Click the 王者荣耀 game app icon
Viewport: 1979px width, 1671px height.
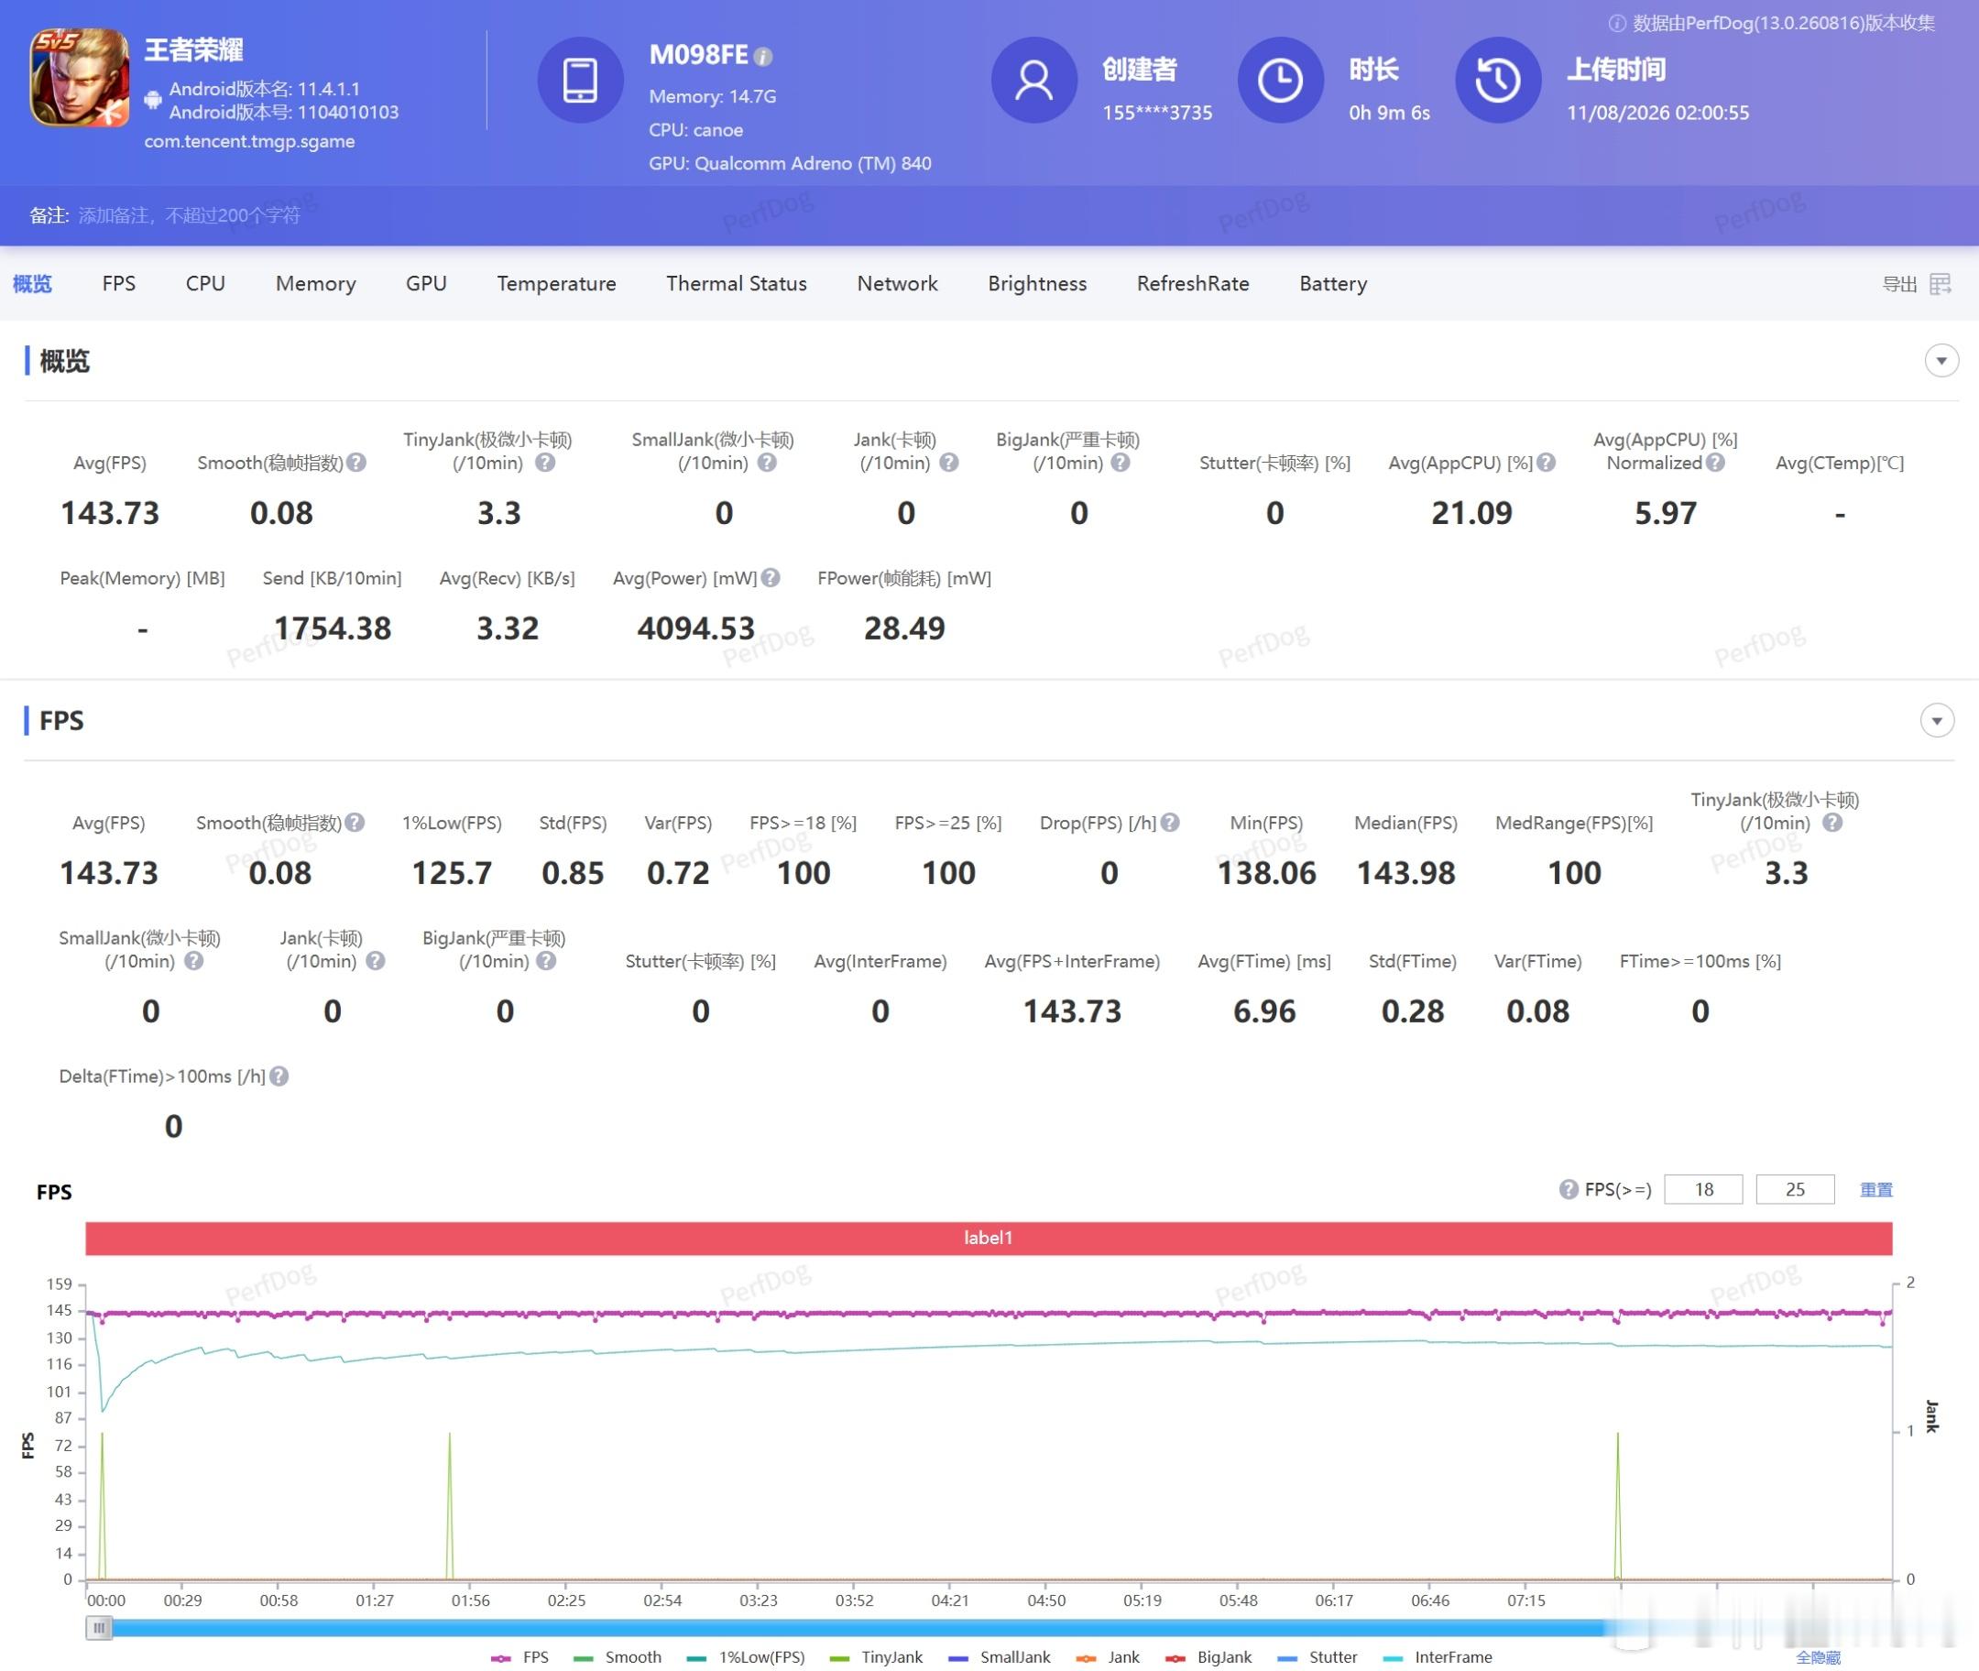point(80,78)
